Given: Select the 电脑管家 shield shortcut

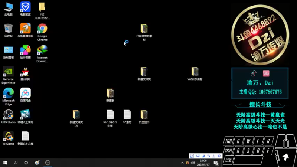Looking at the screenshot, I should 25,9.
